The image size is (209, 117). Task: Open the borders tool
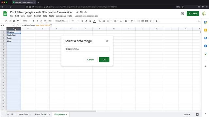click(104, 21)
